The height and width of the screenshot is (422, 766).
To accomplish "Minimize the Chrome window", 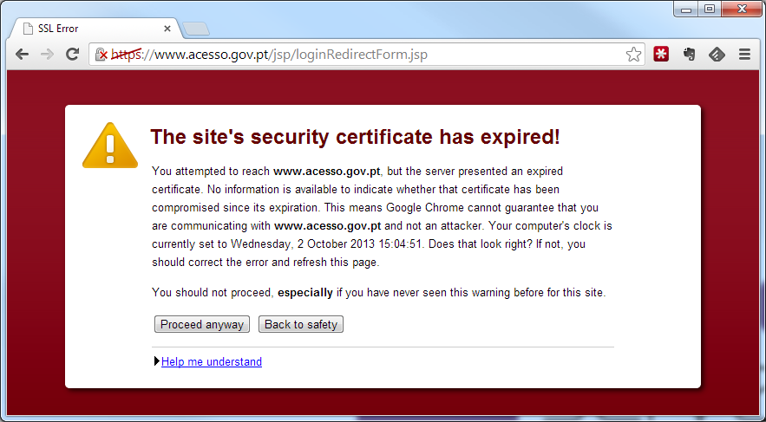I will click(686, 10).
